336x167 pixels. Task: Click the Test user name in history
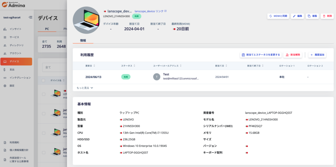point(166,74)
